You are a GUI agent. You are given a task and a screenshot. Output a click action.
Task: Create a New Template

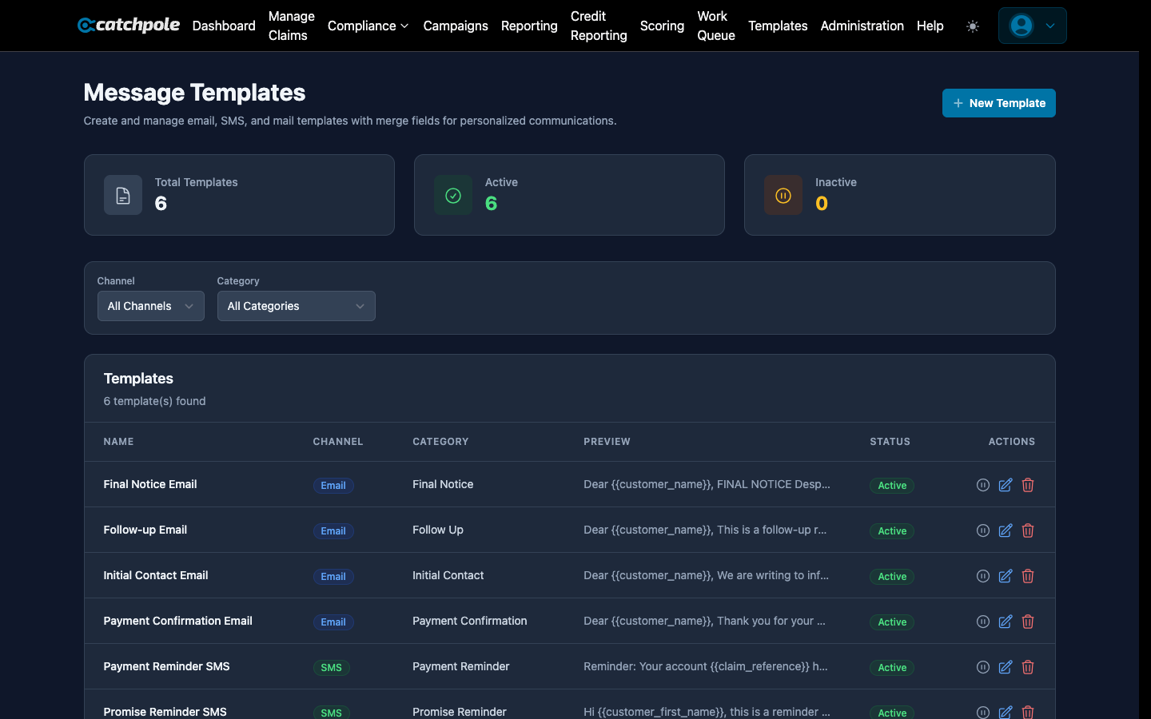coord(998,103)
